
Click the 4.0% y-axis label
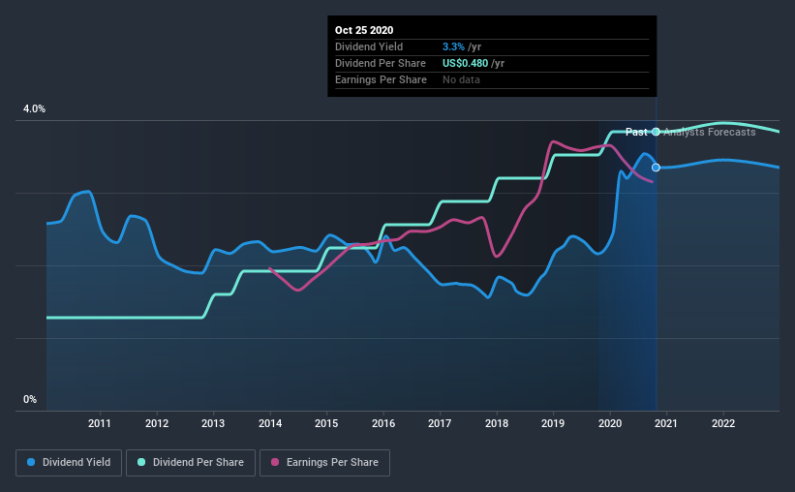tap(34, 109)
